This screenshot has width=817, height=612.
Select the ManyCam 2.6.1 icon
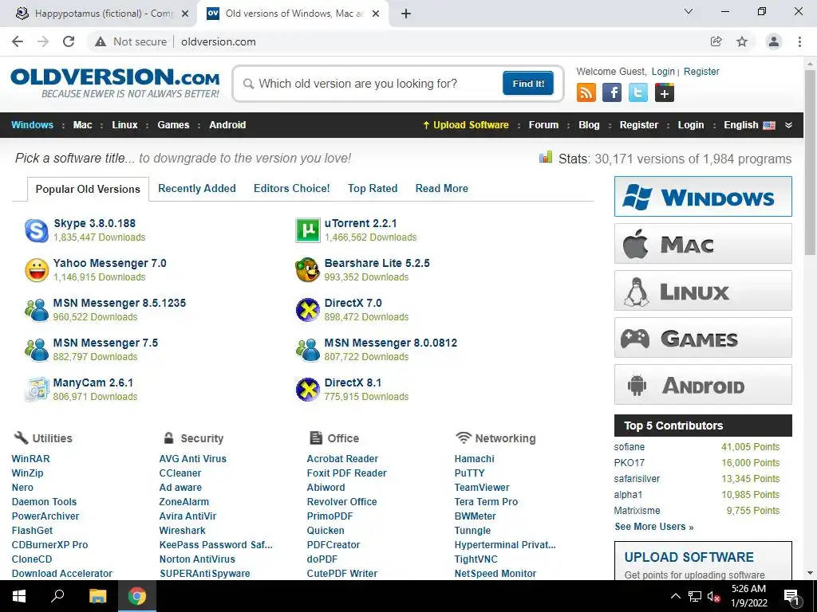pos(37,390)
